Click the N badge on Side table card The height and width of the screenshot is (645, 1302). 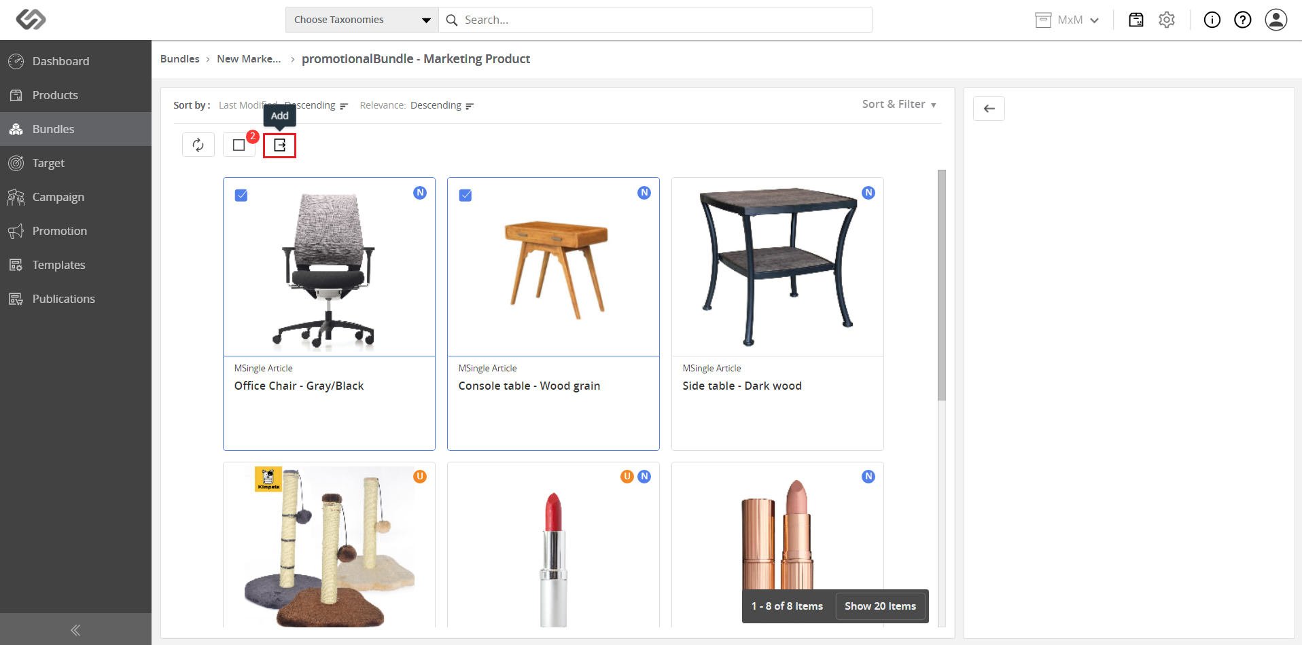pyautogui.click(x=868, y=193)
